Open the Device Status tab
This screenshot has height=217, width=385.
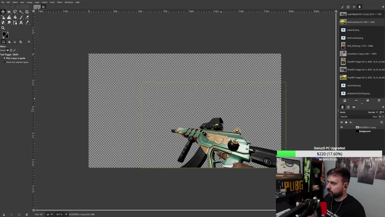click(x=9, y=42)
